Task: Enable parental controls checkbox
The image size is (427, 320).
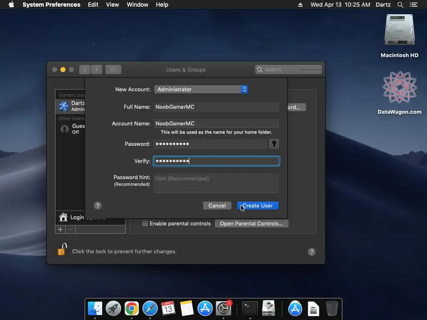Action: point(145,223)
